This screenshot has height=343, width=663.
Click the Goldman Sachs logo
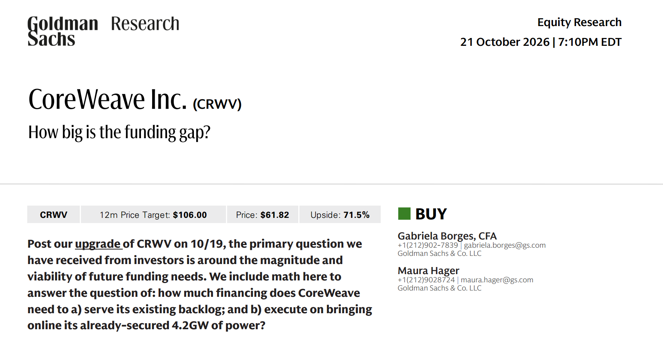pos(63,31)
